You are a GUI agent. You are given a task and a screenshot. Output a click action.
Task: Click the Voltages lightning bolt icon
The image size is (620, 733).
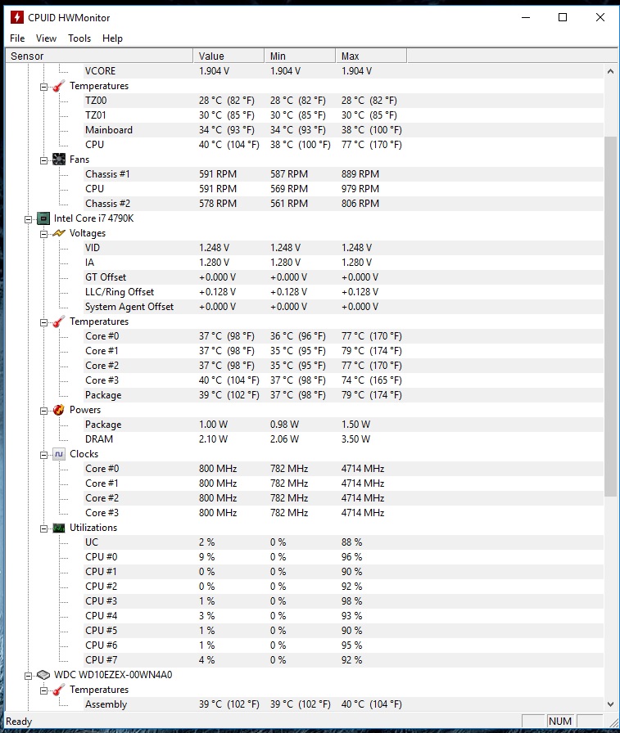pyautogui.click(x=59, y=233)
